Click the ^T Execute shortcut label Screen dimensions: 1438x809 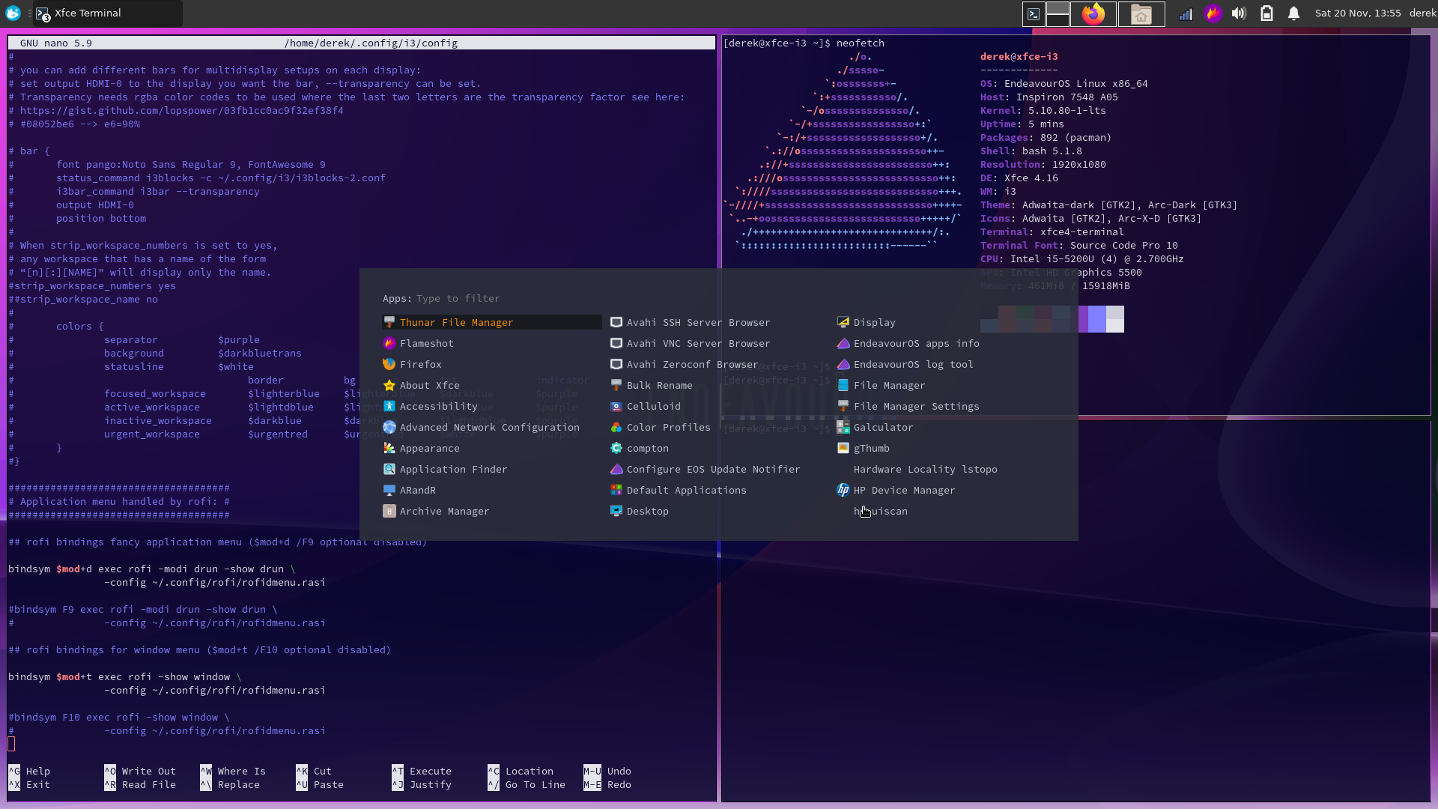422,771
